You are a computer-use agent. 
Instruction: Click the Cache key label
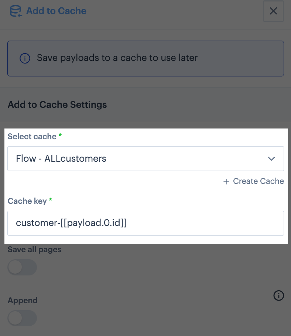27,201
